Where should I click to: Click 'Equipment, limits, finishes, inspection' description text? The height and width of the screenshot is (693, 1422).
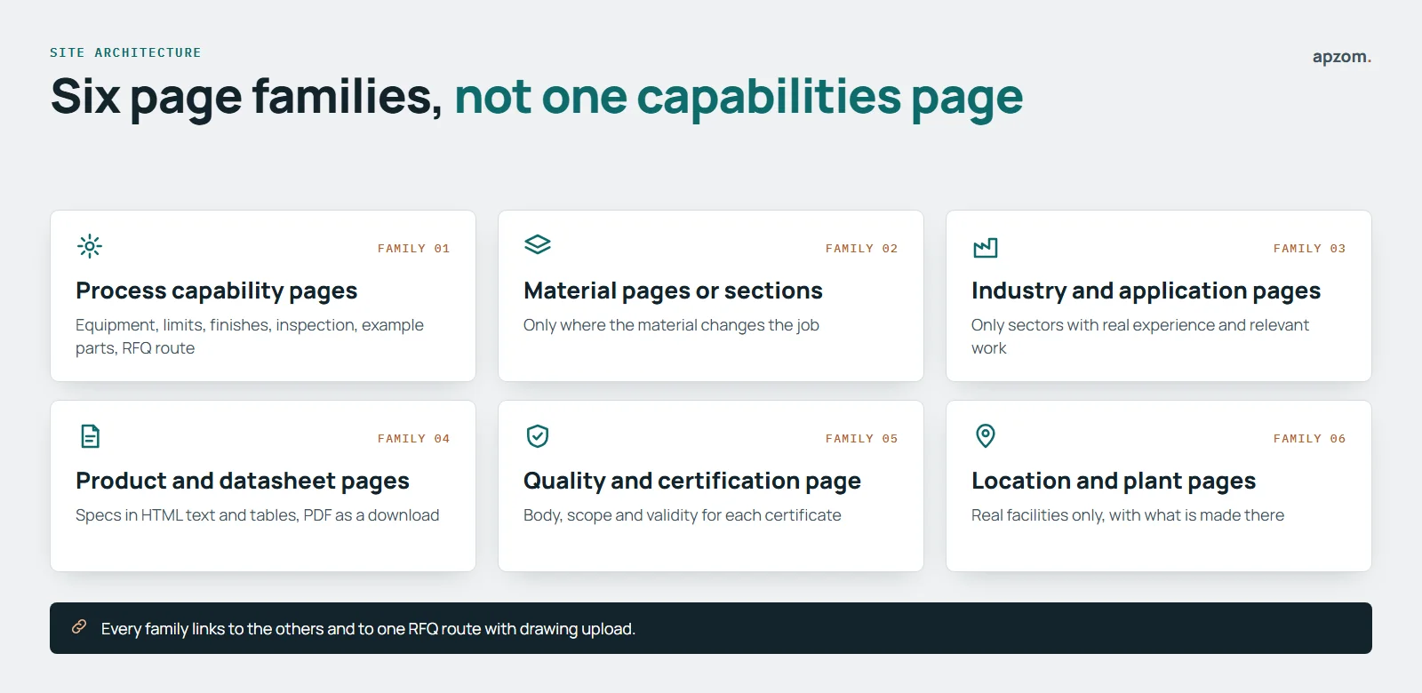tap(250, 337)
